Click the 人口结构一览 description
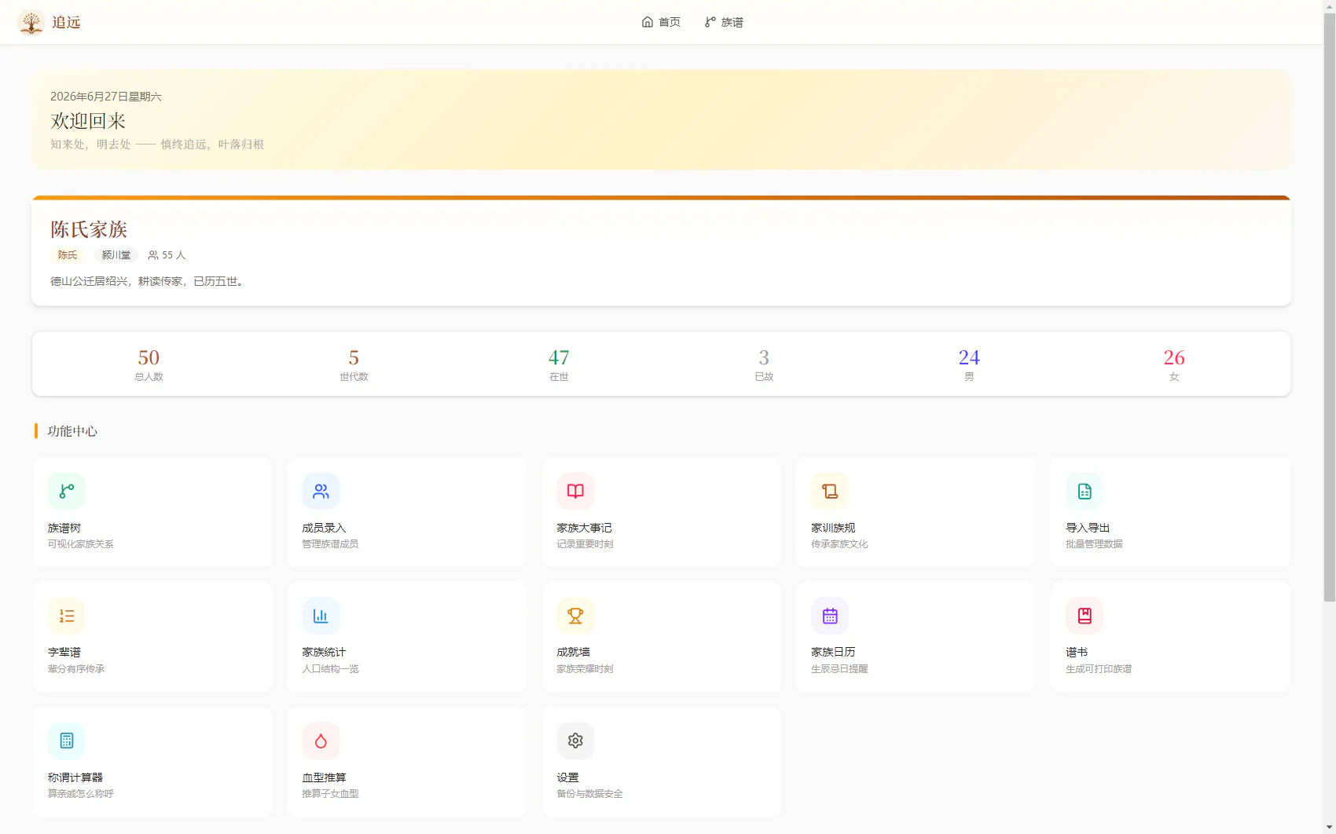Screen dimensions: 1336x834 click(x=330, y=669)
